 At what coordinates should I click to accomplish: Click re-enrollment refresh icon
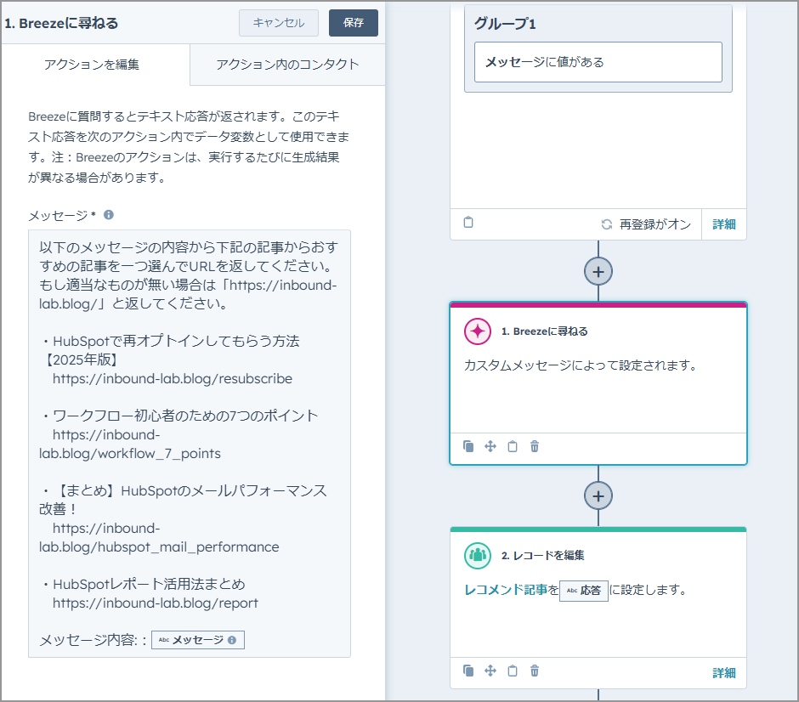[606, 224]
